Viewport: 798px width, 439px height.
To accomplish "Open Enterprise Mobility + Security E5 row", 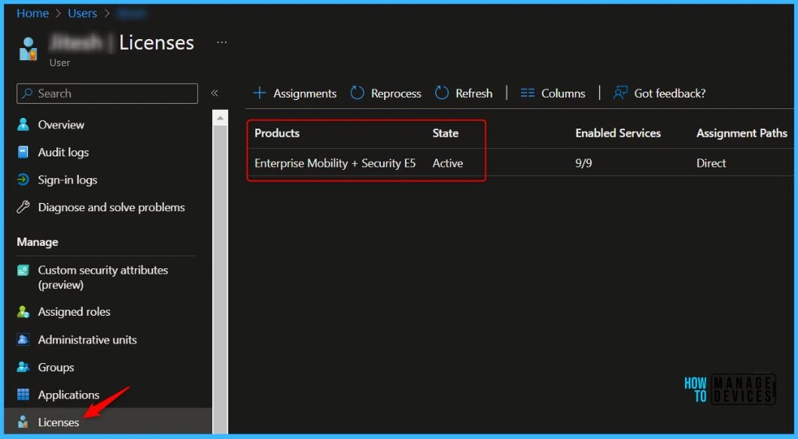I will [x=335, y=163].
